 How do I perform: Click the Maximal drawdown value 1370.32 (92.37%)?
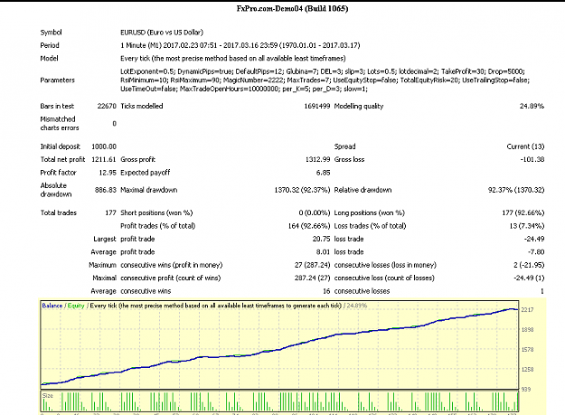(302, 190)
